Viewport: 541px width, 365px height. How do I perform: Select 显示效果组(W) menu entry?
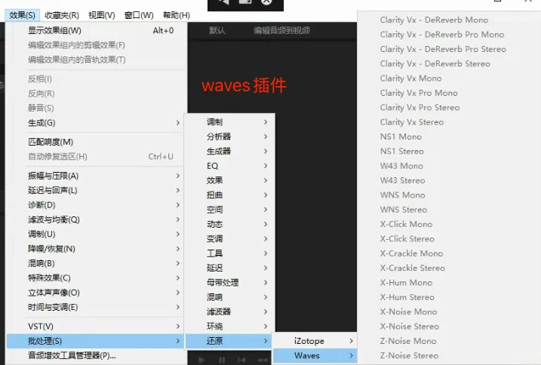[x=97, y=30]
